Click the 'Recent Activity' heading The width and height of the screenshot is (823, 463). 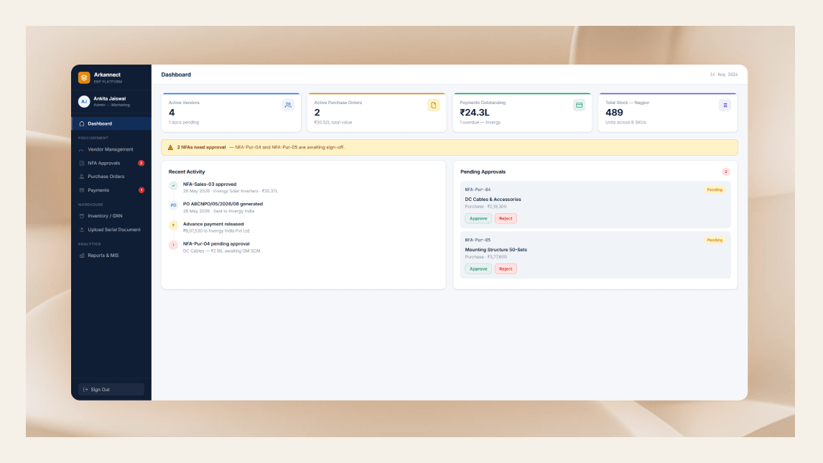tap(186, 172)
